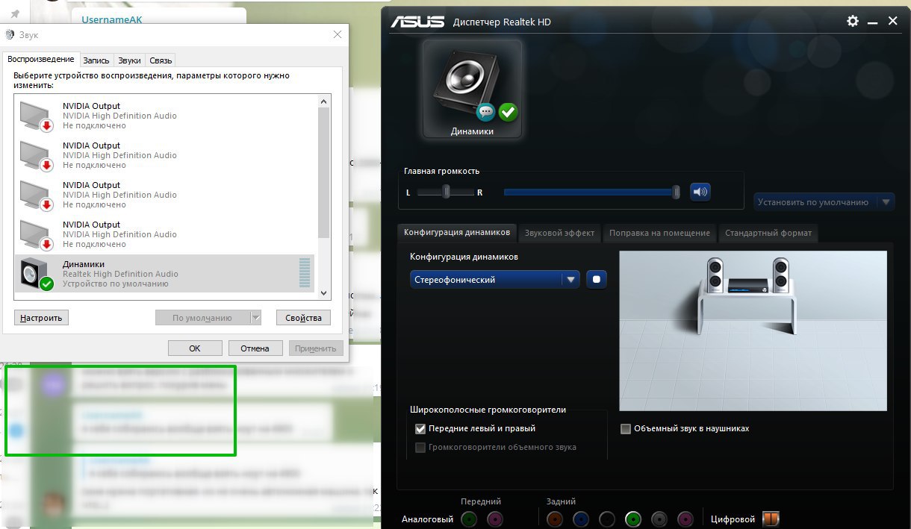Click Отмена button
Viewport: 911px width, 529px height.
255,348
